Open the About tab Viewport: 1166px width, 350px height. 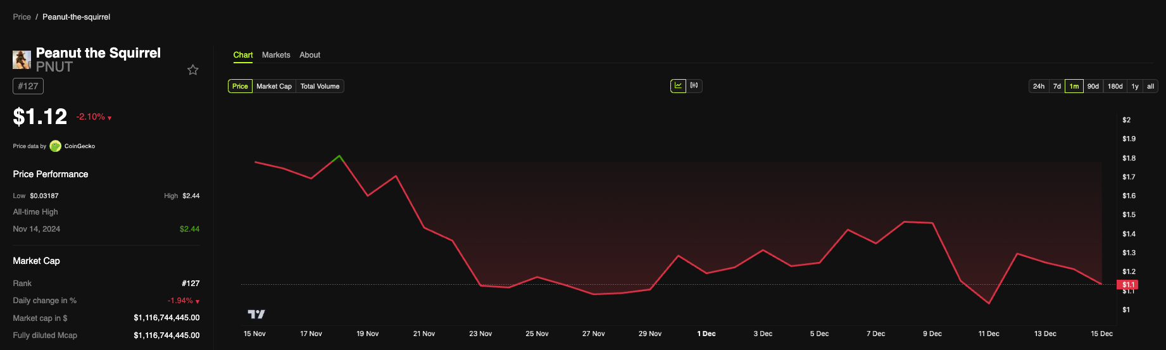[310, 55]
